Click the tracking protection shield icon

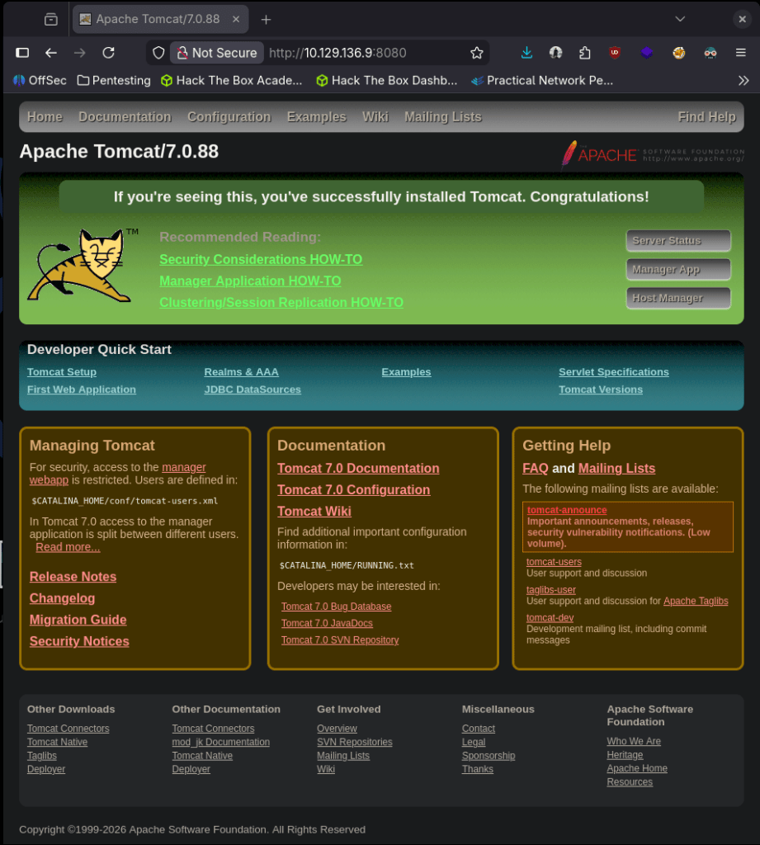pyautogui.click(x=158, y=53)
